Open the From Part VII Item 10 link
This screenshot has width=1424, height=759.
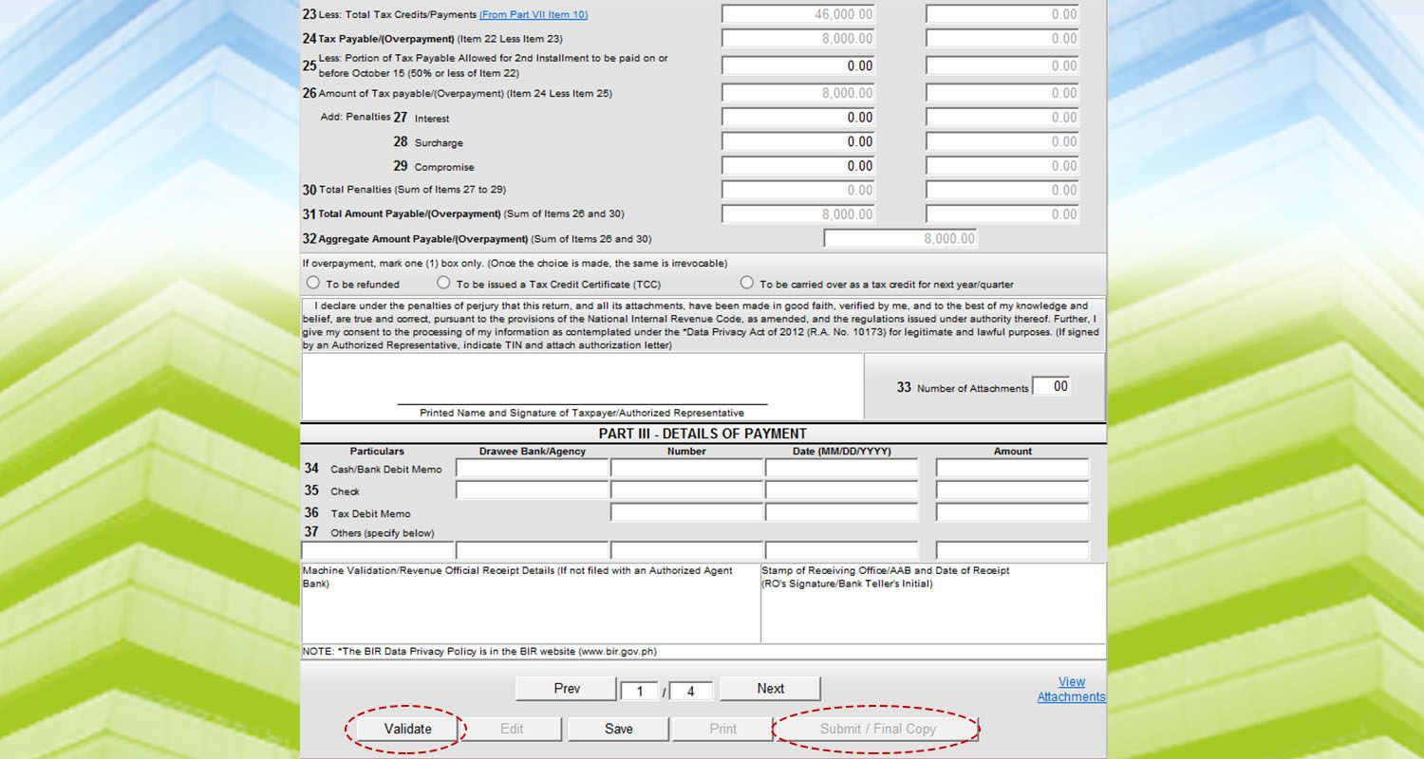pyautogui.click(x=534, y=14)
